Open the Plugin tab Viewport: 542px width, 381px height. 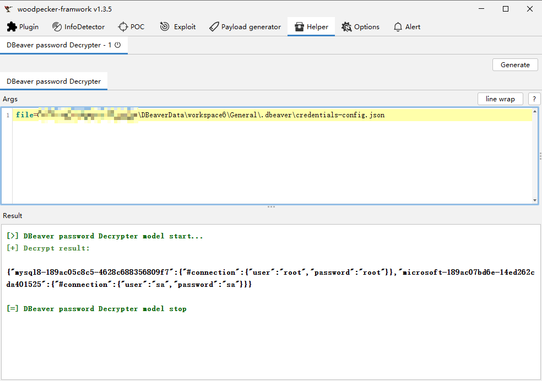click(x=23, y=26)
